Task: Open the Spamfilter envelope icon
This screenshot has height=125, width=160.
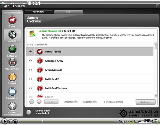Action: pyautogui.click(x=12, y=92)
